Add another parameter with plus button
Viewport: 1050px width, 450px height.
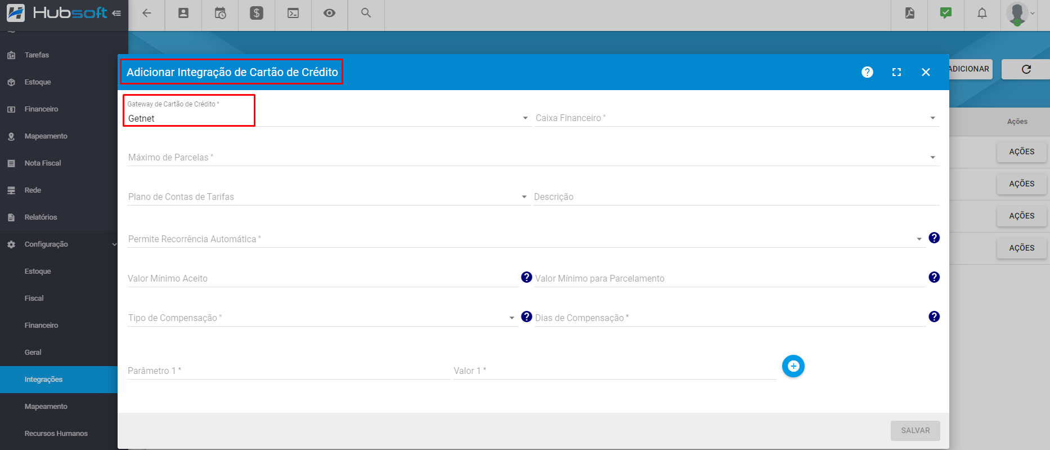click(x=793, y=366)
